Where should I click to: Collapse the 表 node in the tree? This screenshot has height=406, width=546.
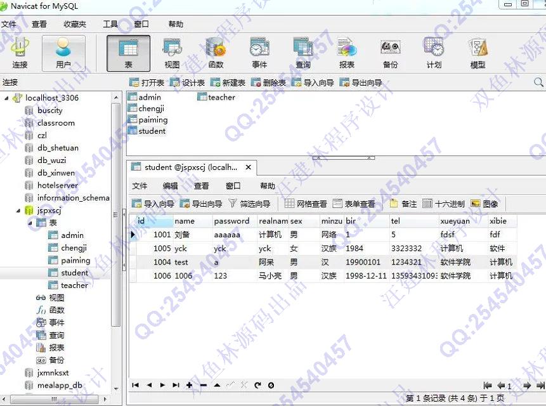coord(30,223)
